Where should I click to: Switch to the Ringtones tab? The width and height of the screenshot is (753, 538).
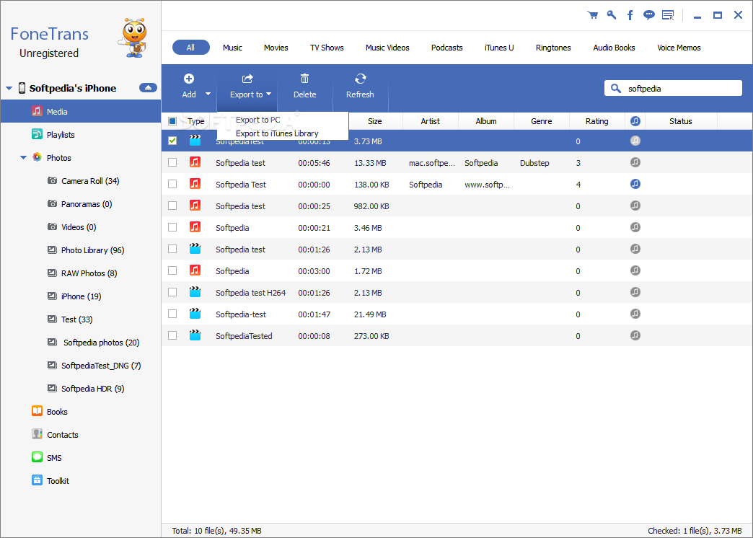[x=553, y=48]
